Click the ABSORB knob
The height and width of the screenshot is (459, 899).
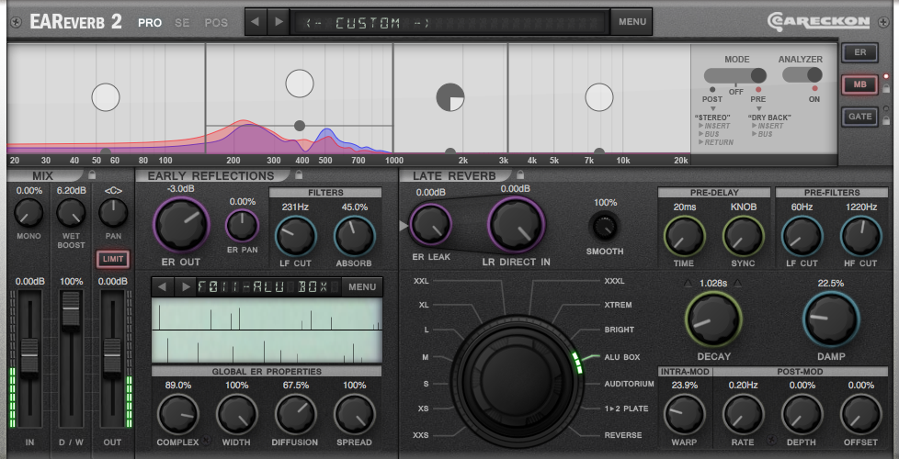click(355, 236)
